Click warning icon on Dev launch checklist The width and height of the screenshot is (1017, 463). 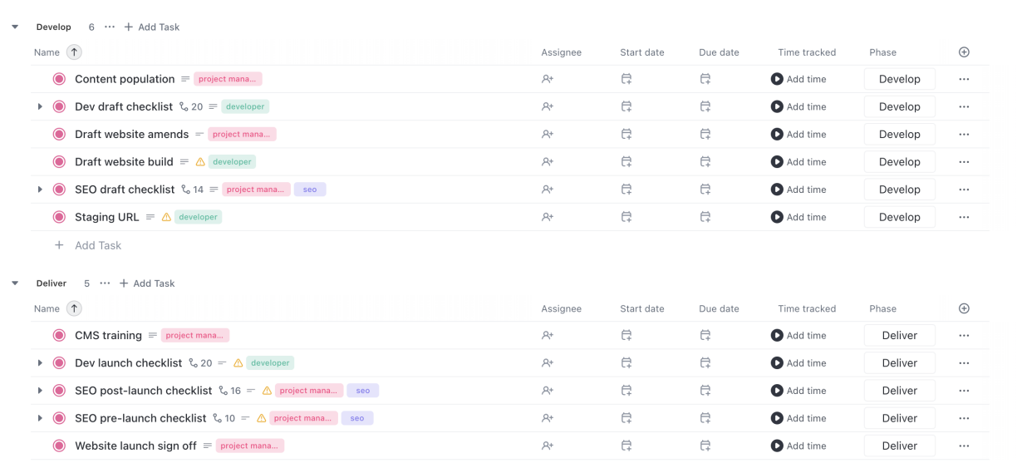238,363
